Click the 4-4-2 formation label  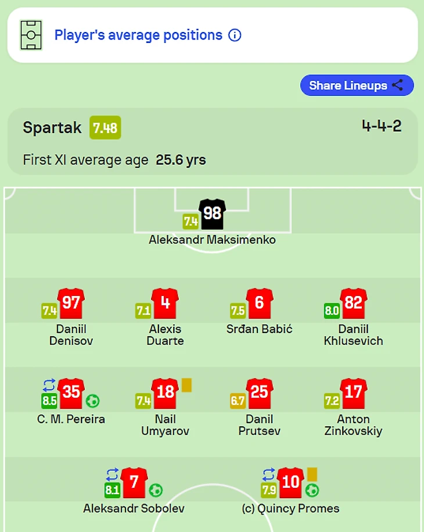(x=382, y=126)
